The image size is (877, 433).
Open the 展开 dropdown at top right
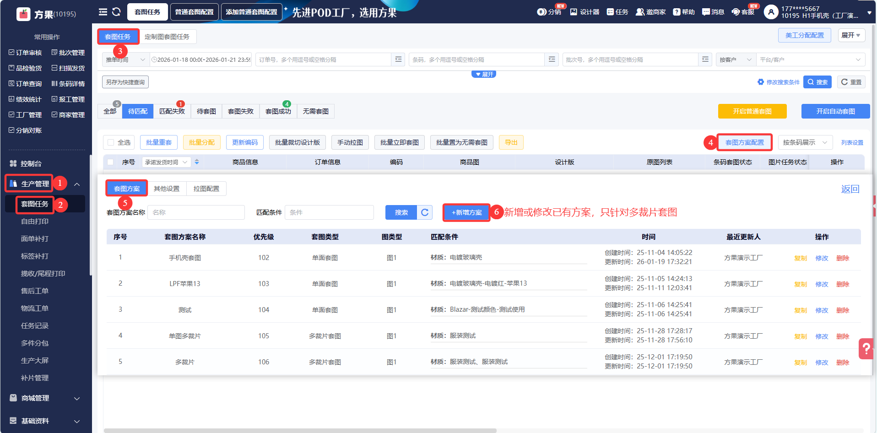851,35
